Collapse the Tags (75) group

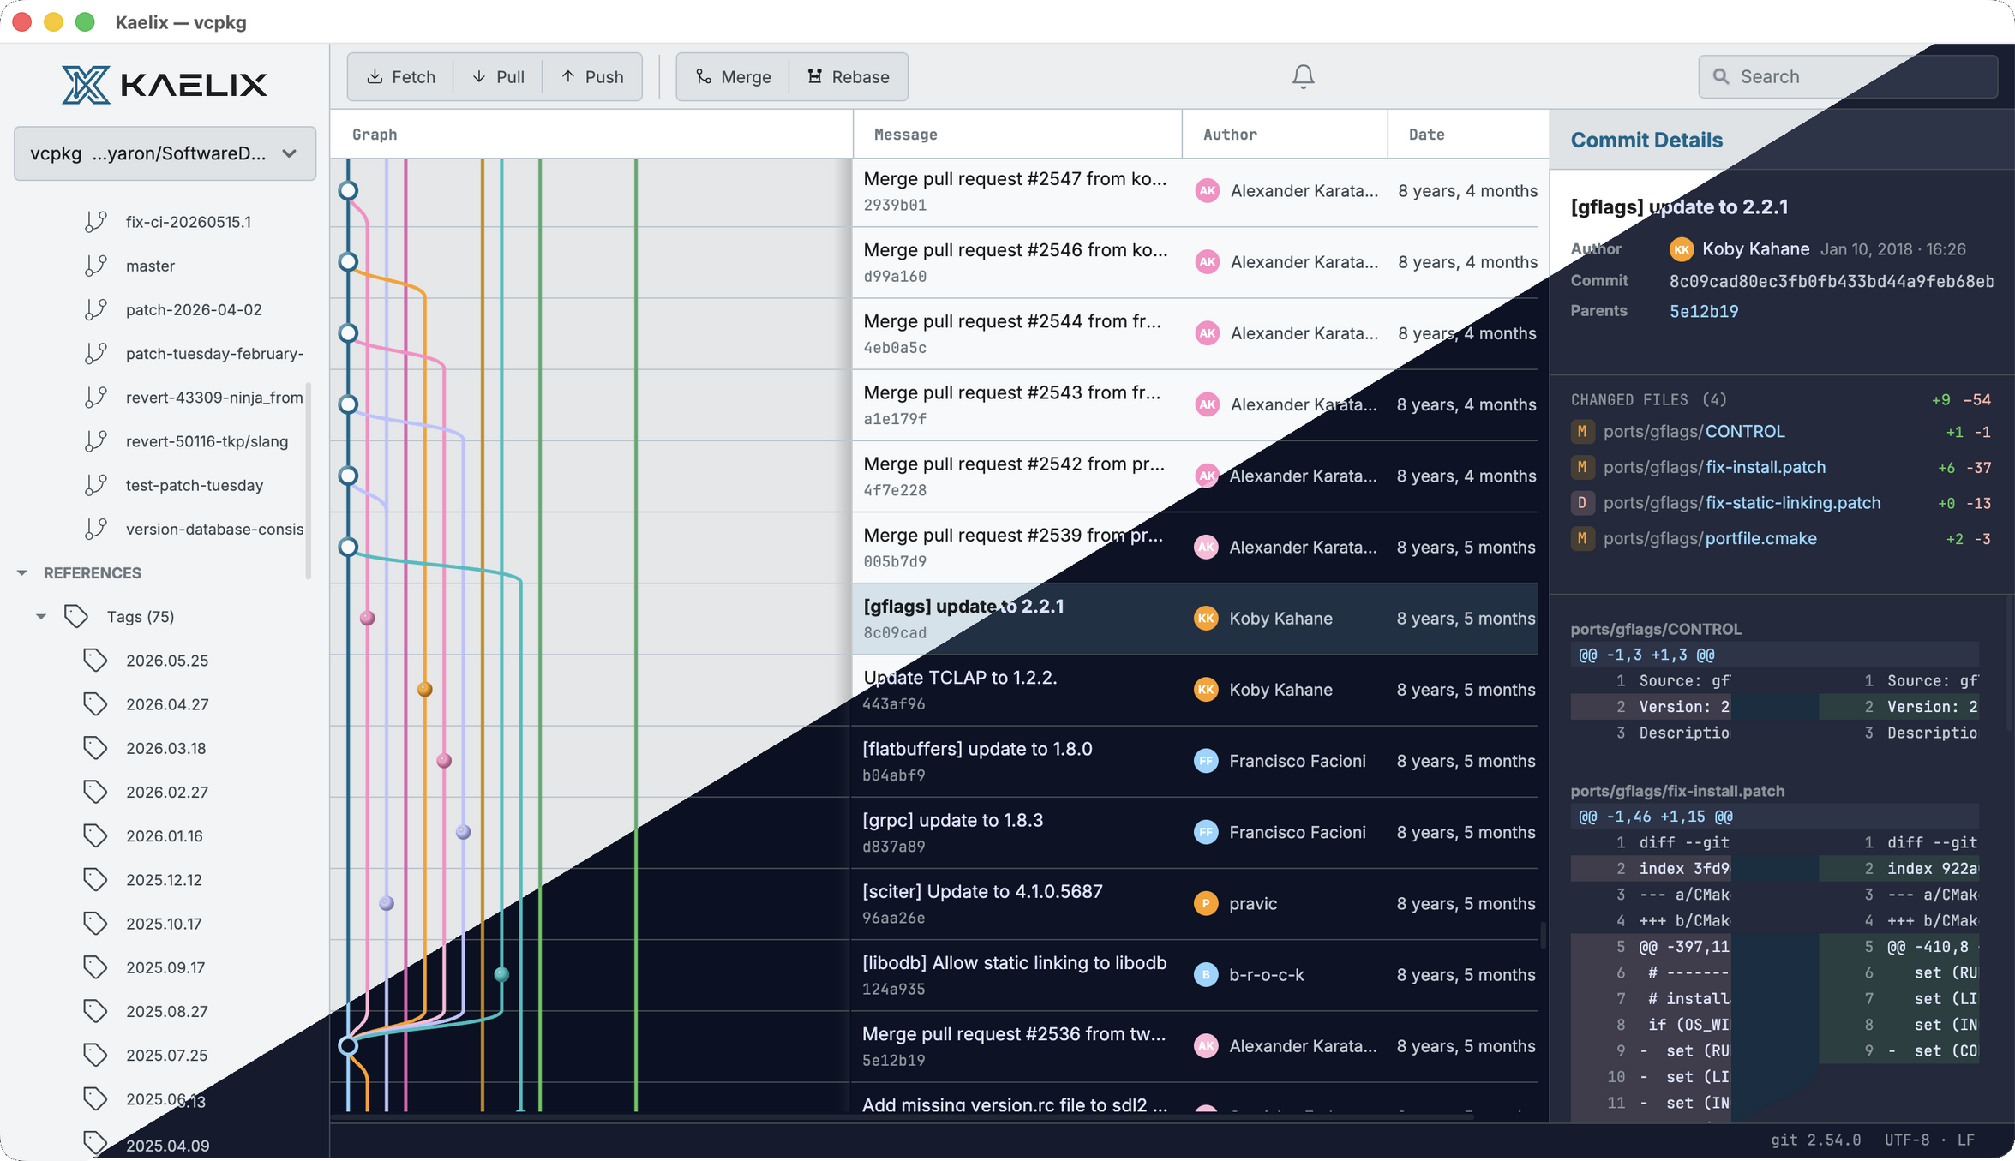pyautogui.click(x=40, y=617)
